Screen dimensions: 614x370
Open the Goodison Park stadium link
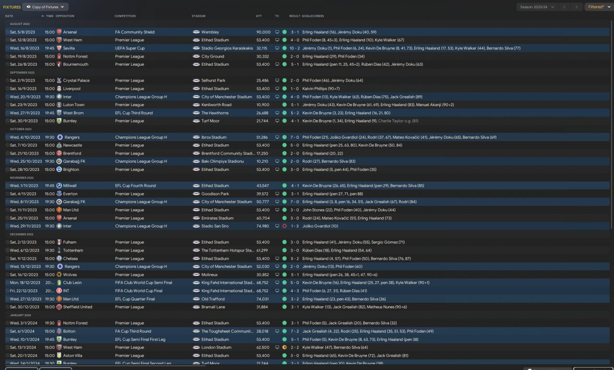click(215, 194)
